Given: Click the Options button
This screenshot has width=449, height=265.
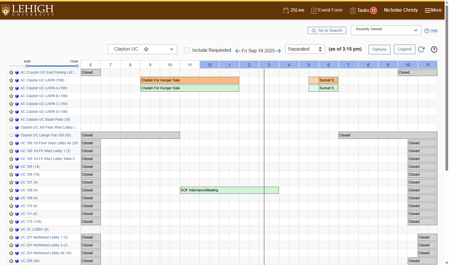Looking at the screenshot, I should click(x=379, y=49).
